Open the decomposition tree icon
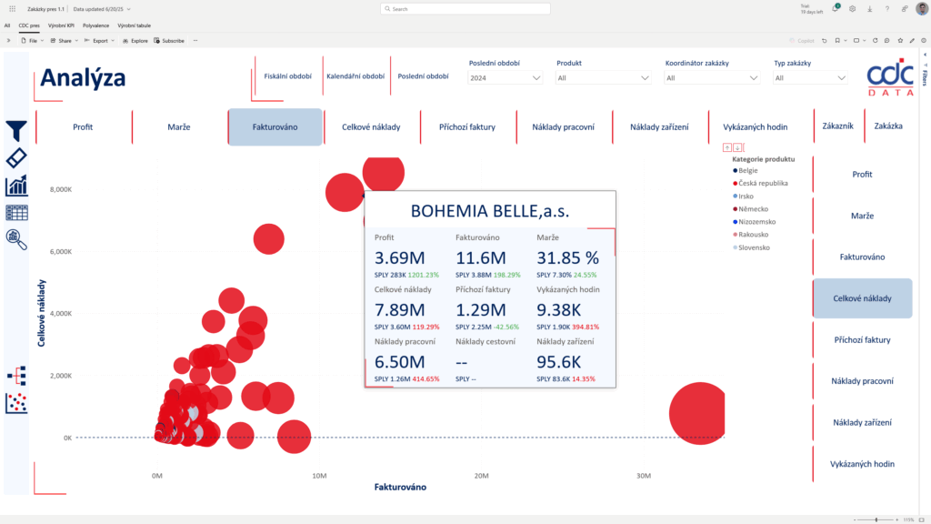931x524 pixels. click(16, 375)
